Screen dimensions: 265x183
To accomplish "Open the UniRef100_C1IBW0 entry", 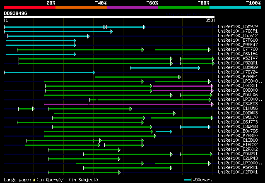I will 238,140.
